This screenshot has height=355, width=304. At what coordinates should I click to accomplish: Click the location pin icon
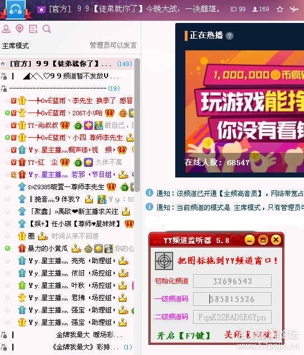(x=20, y=29)
